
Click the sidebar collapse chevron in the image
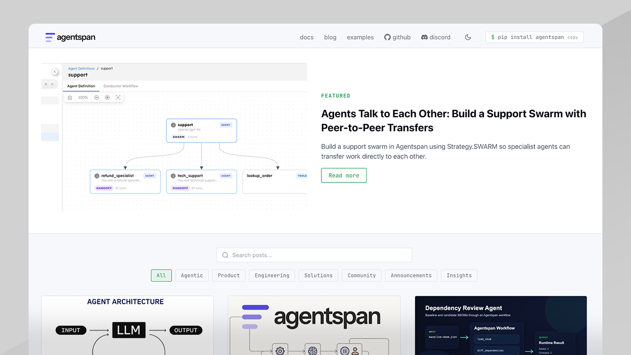55,72
